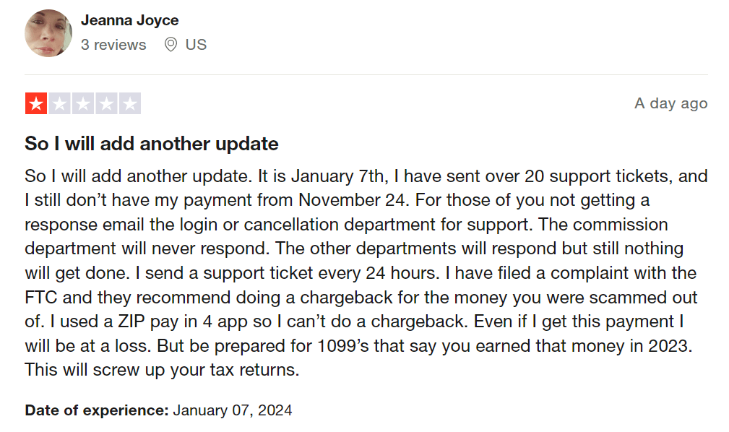Select the third gray rating star
Viewport: 729px width, 432px height.
[x=83, y=104]
